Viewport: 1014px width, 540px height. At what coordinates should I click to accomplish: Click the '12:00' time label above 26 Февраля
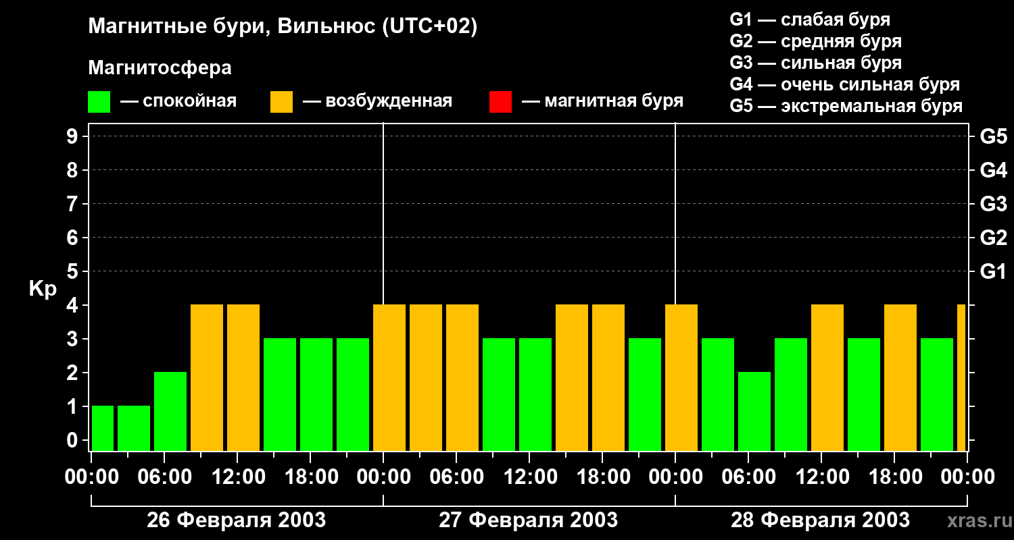(x=237, y=477)
